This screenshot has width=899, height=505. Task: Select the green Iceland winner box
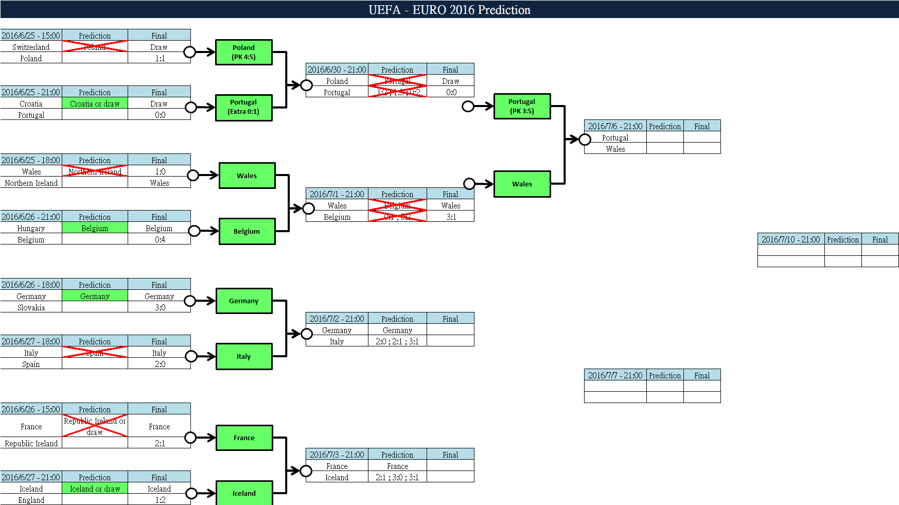(244, 493)
